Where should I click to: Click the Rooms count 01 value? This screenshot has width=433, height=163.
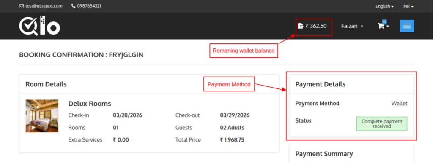pos(116,128)
